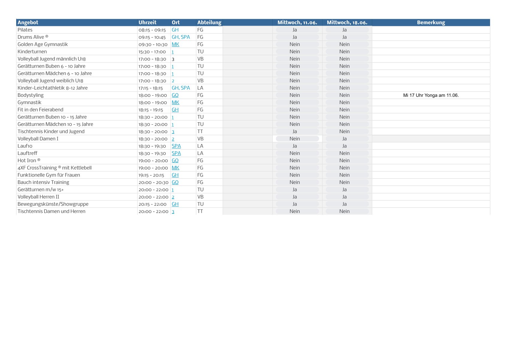
Task: Open the GH, SPA link for Drums Alive
Action: [181, 37]
